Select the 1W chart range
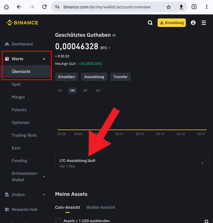Image resolution: width=213 pixels, height=223 pixels. (x=59, y=91)
